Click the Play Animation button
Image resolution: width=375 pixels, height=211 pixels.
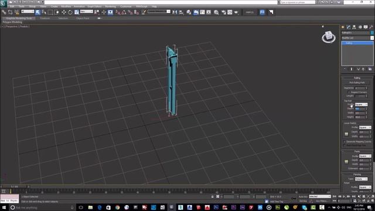pyautogui.click(x=344, y=196)
